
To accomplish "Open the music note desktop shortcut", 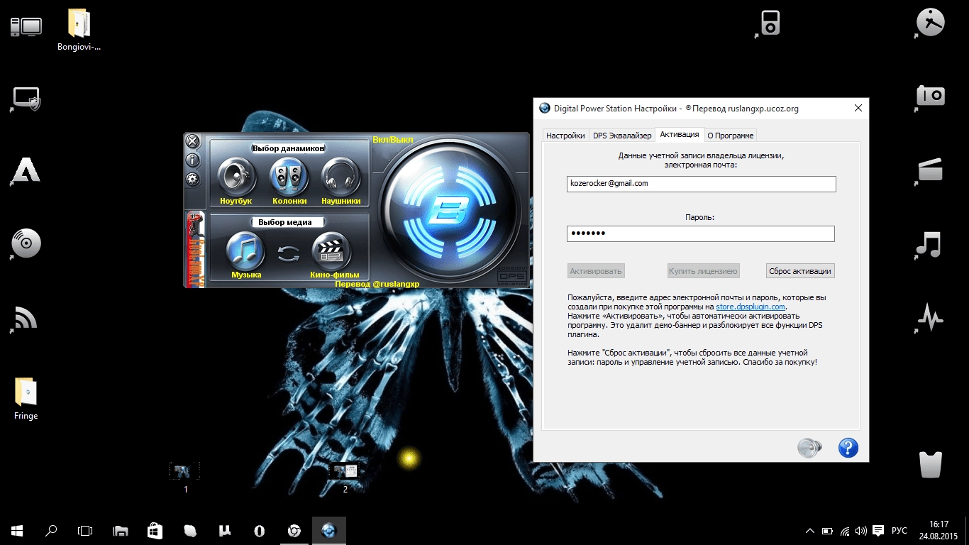I will [929, 244].
